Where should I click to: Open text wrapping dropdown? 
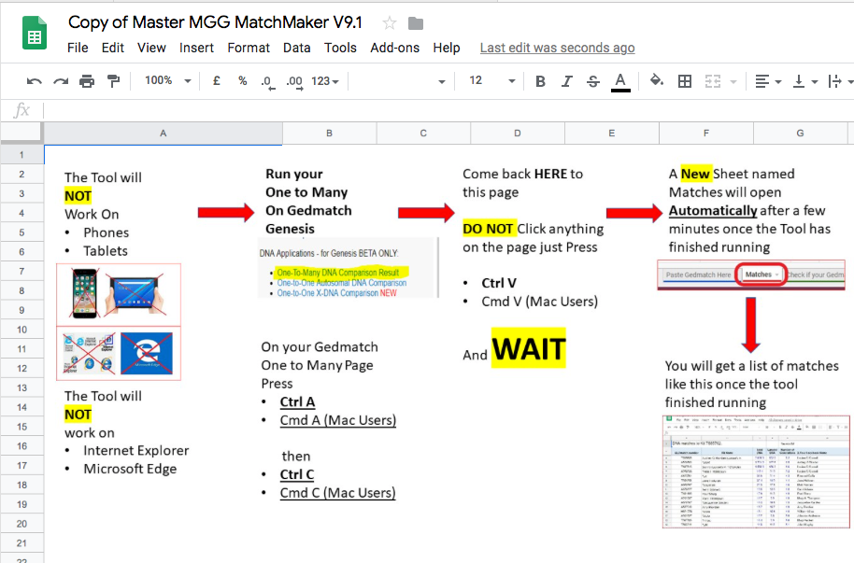point(840,81)
